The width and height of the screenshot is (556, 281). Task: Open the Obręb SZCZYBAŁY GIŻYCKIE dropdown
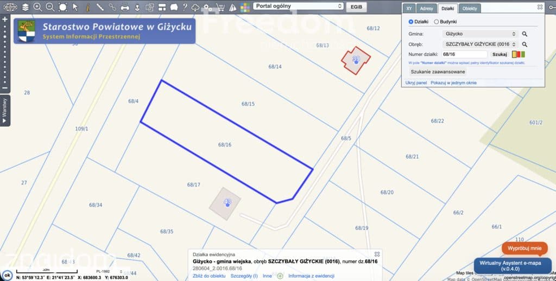tap(480, 44)
